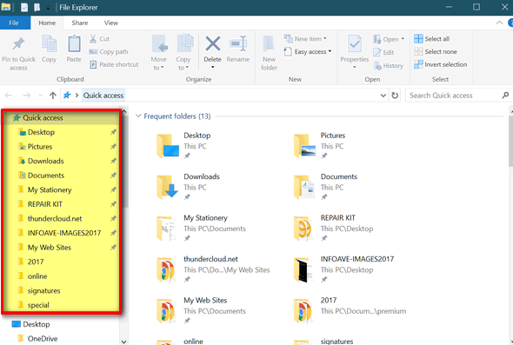Screen dimensions: 513x345
Task: Click navigation pane scroll down arrow
Action: coord(124,342)
